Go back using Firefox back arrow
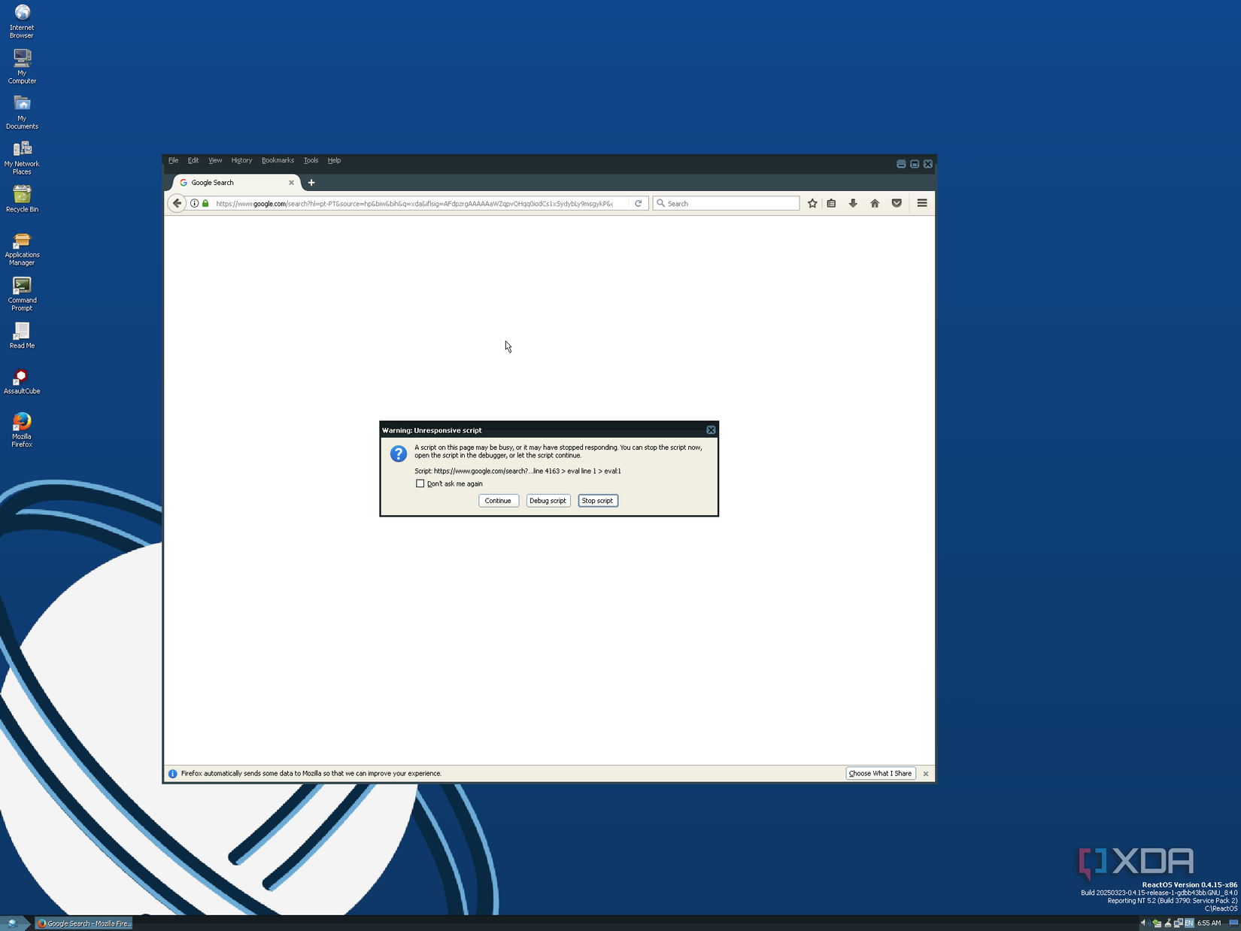 coord(177,203)
